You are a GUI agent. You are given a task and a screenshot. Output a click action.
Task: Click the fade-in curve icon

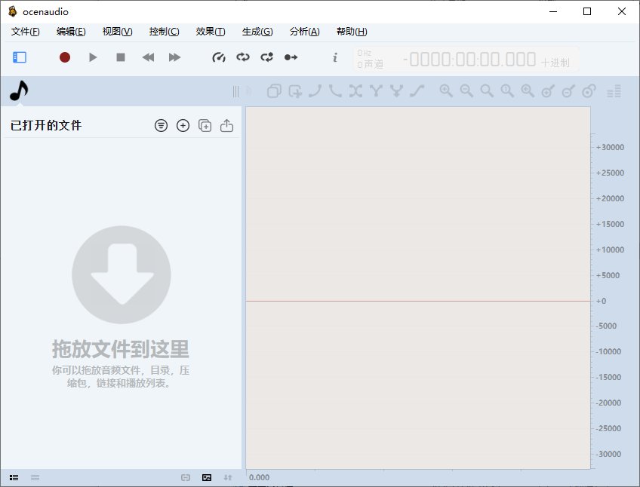(315, 91)
